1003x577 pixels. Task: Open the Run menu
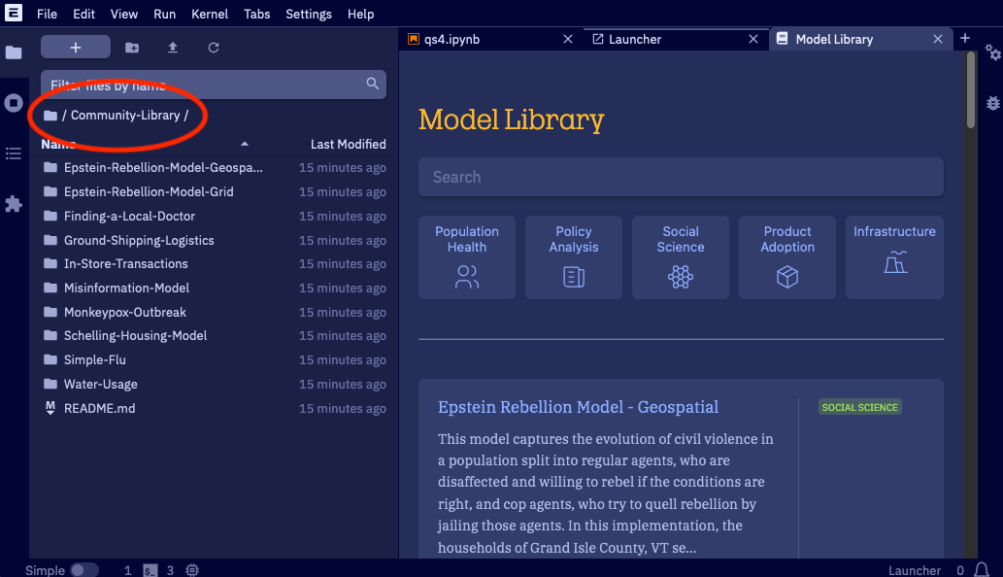pos(164,14)
